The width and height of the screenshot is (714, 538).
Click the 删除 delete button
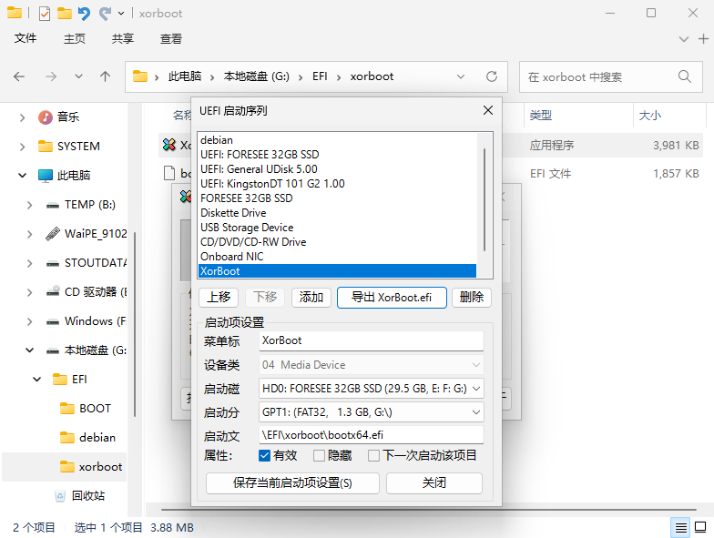pos(472,297)
